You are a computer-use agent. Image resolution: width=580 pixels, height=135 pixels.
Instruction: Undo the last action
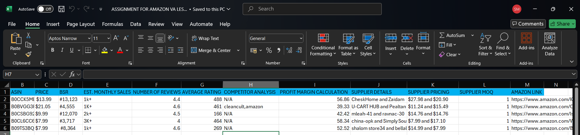[x=72, y=9]
